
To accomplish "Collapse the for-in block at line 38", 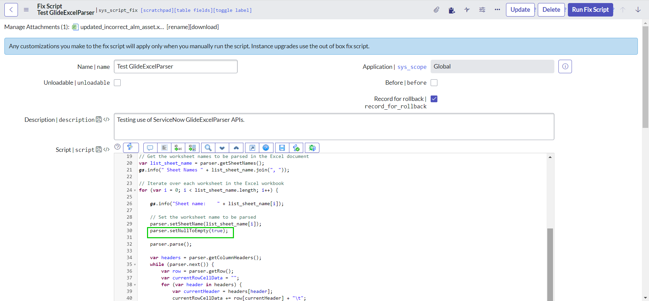I will pyautogui.click(x=135, y=285).
